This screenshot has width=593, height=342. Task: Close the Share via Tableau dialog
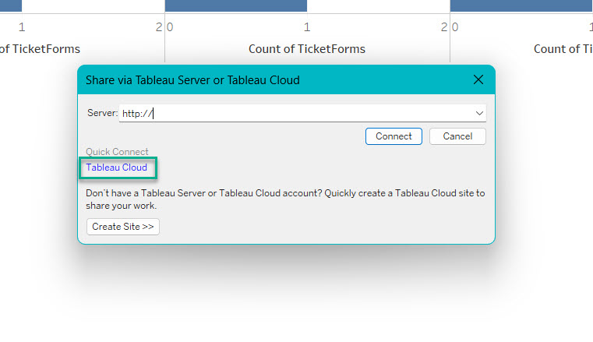pyautogui.click(x=478, y=79)
